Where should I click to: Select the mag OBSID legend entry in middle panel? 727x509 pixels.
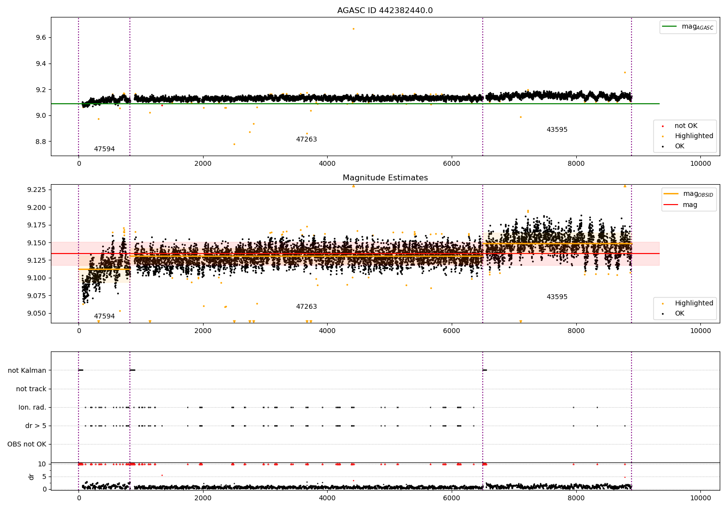(x=689, y=194)
